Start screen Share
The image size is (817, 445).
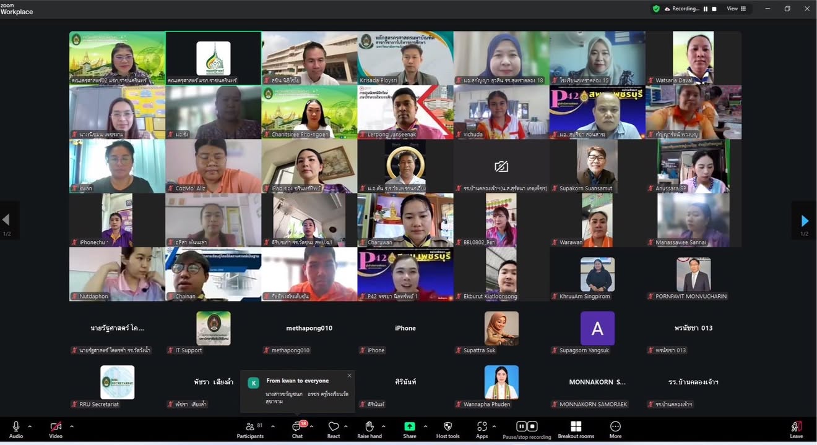pos(410,430)
